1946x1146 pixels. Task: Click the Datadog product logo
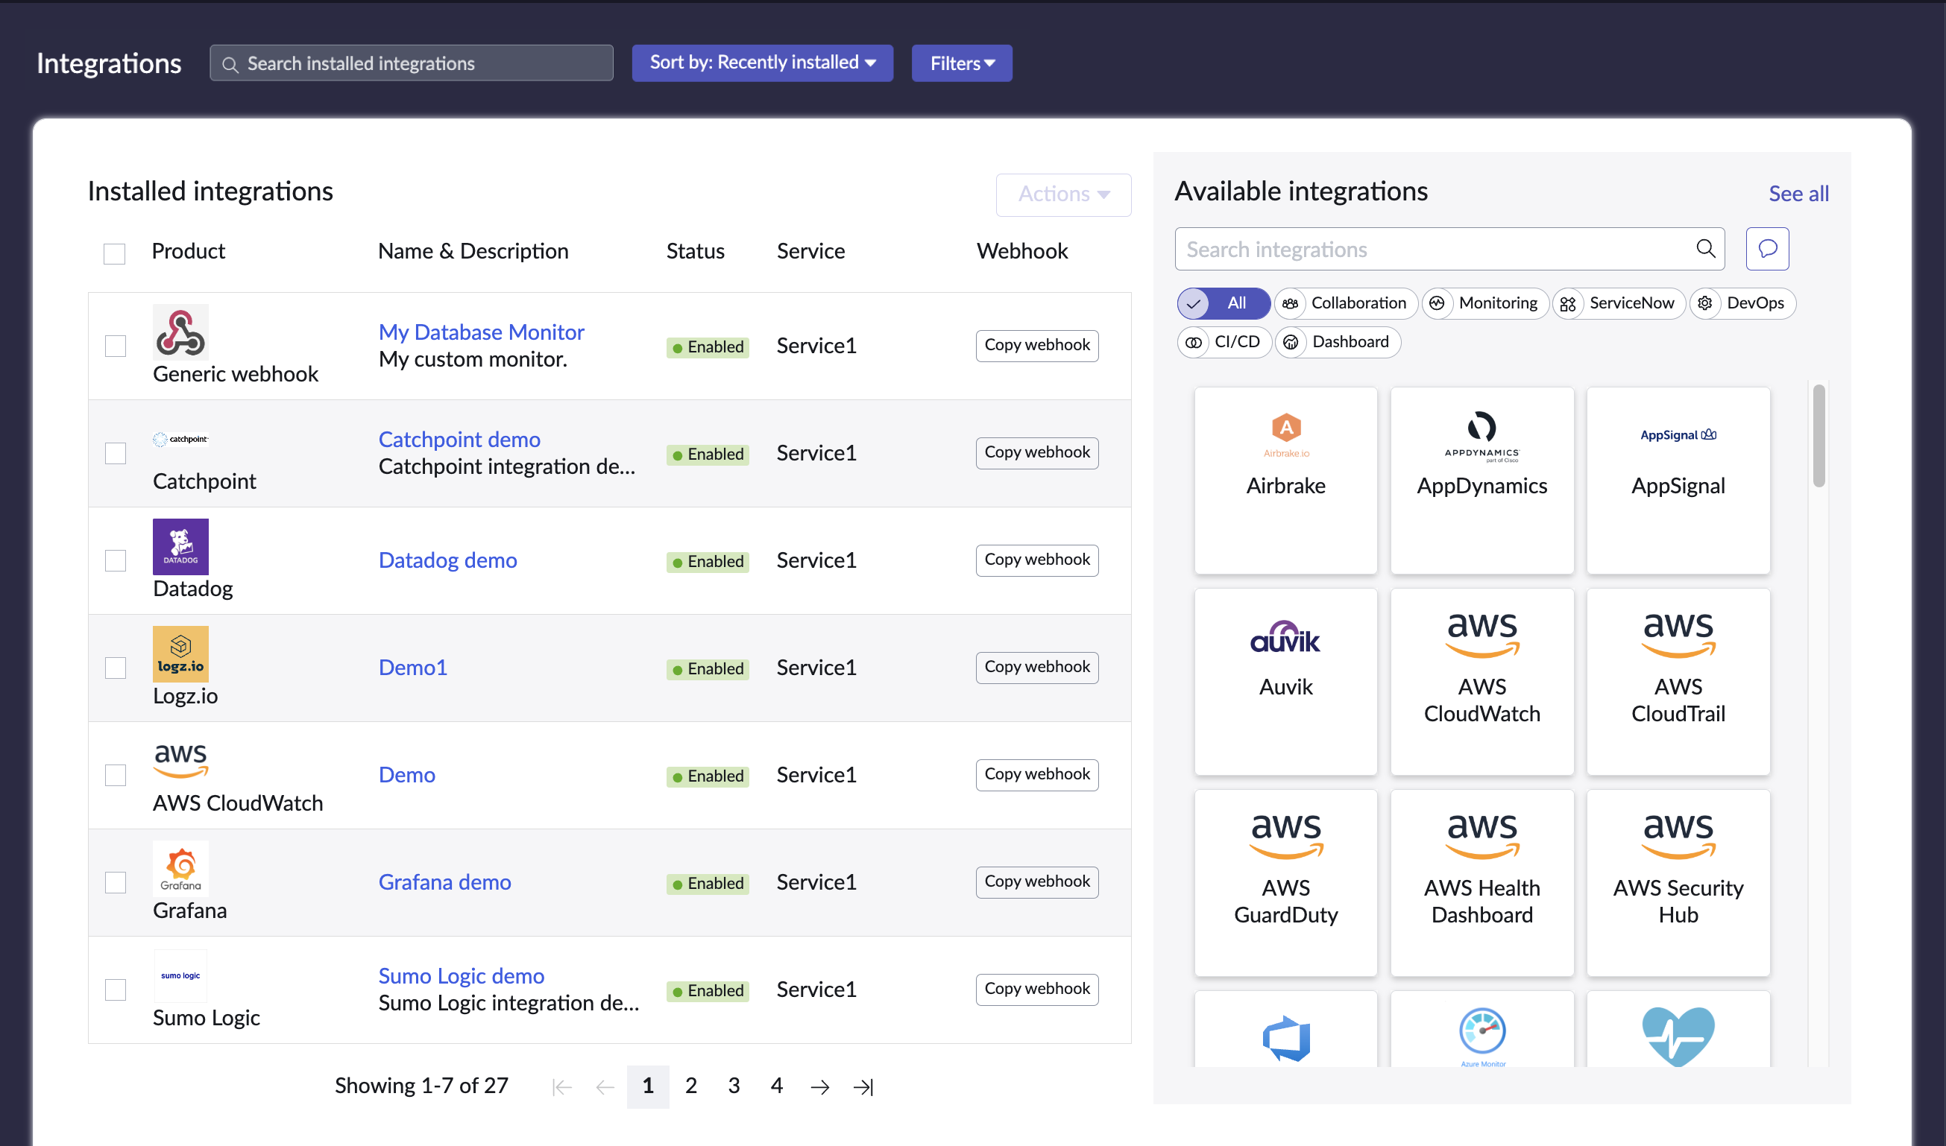(180, 546)
